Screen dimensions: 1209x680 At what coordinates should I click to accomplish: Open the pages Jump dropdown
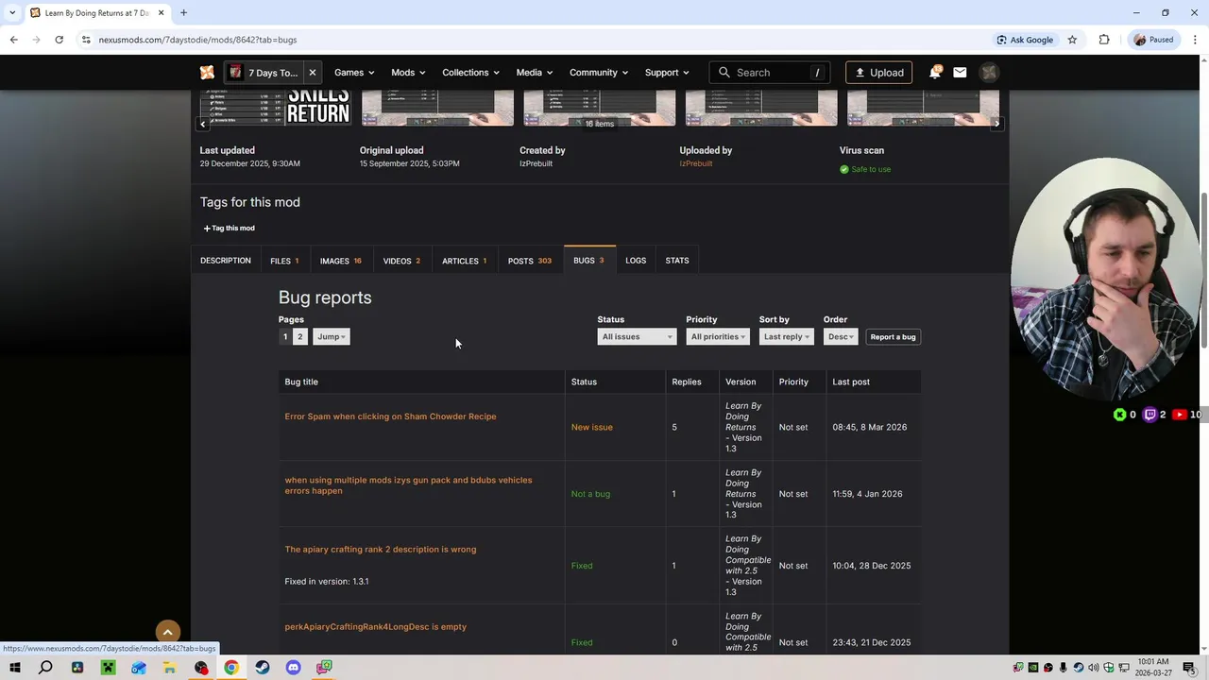click(332, 337)
